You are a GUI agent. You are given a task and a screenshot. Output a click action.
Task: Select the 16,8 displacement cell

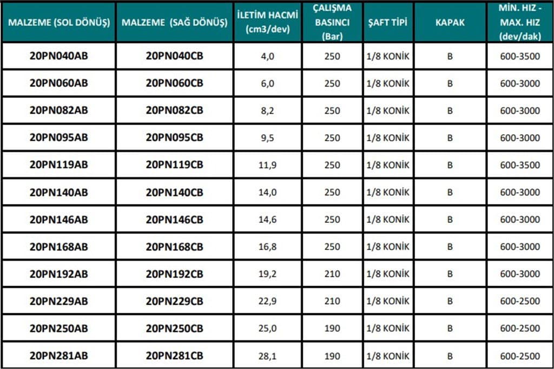pyautogui.click(x=267, y=247)
